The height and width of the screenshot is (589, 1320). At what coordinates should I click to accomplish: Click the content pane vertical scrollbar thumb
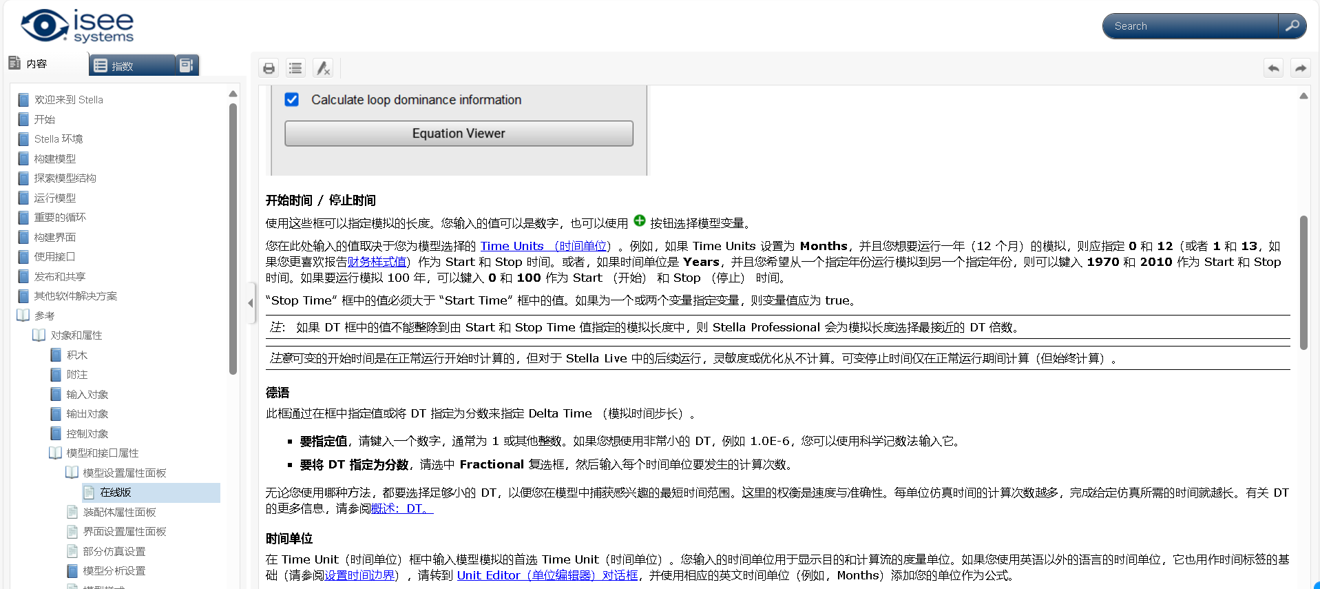click(1303, 282)
